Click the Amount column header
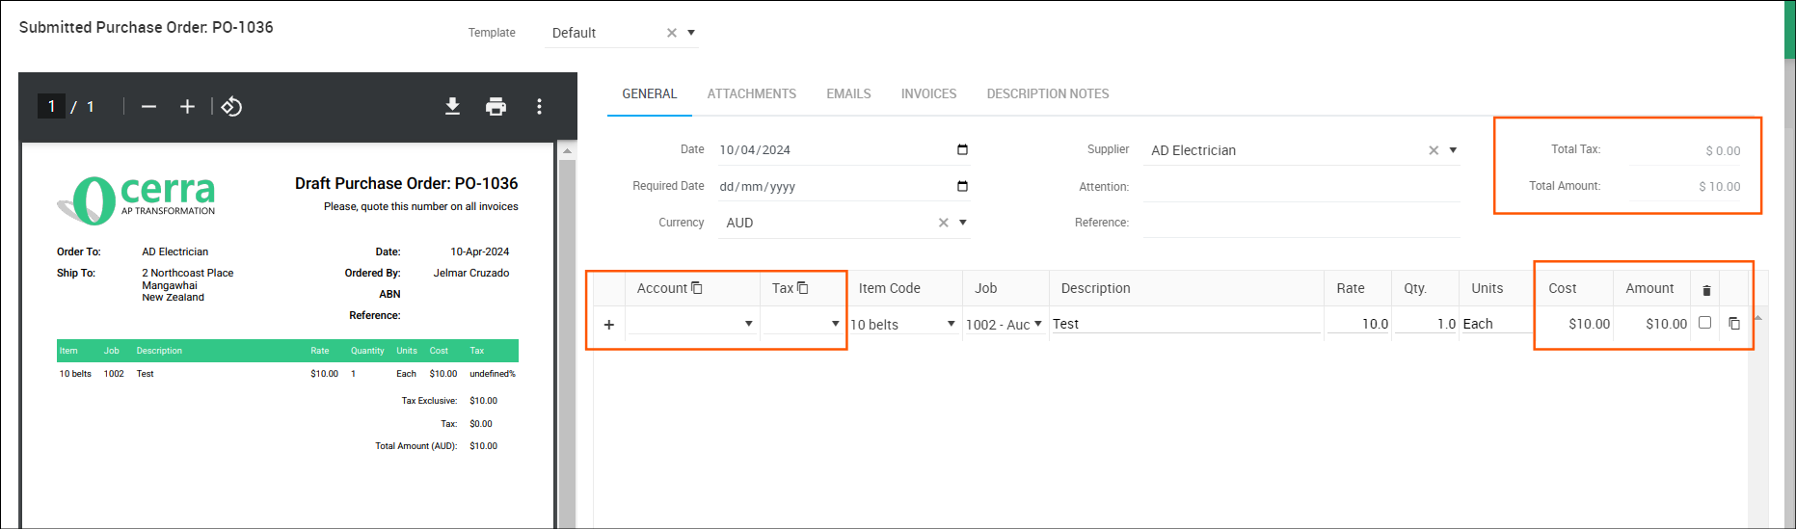Image resolution: width=1796 pixels, height=529 pixels. [1649, 288]
